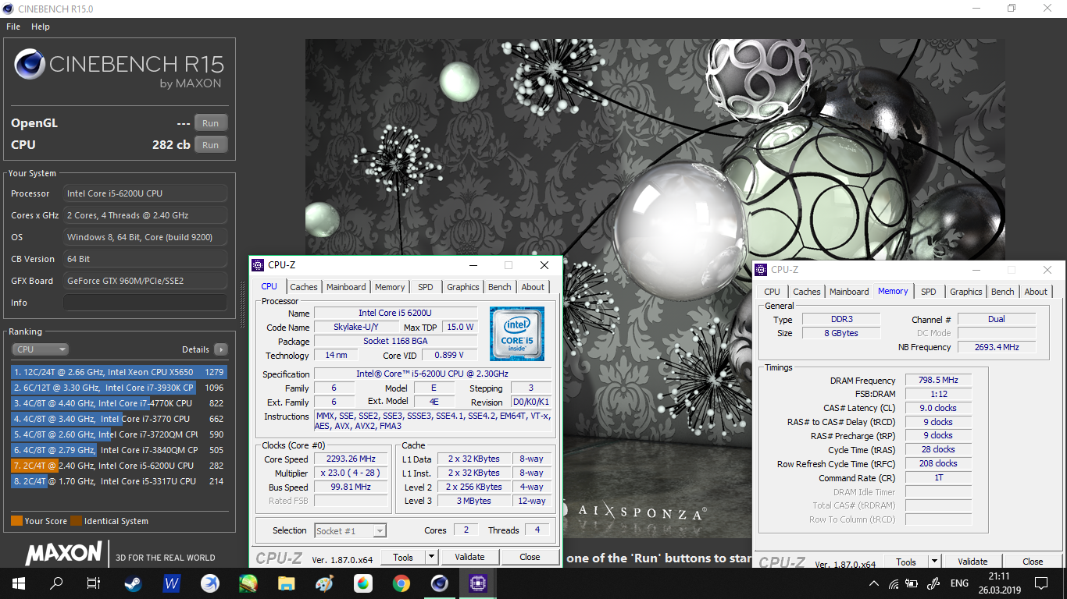Open Graphics tab in CPU-Z CPU window

click(463, 287)
